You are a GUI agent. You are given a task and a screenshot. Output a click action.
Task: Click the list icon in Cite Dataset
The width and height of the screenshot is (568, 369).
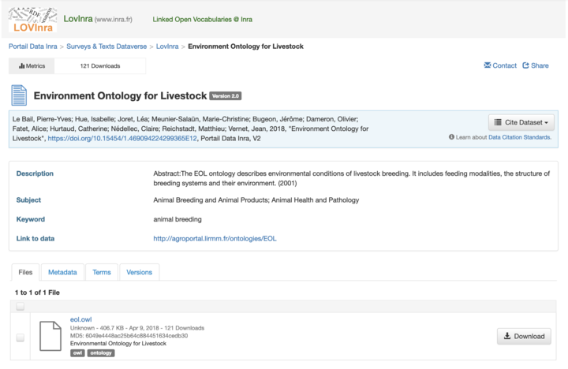tap(498, 122)
